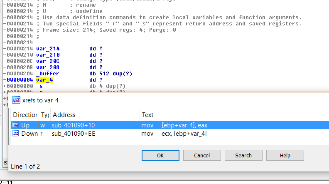Sort xrefs by the Direction column header

click(25, 115)
